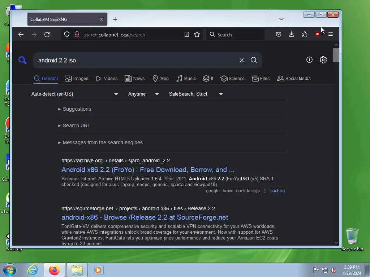This screenshot has height=277, width=370.
Task: Click the Firefox Search box
Action: pos(236,35)
